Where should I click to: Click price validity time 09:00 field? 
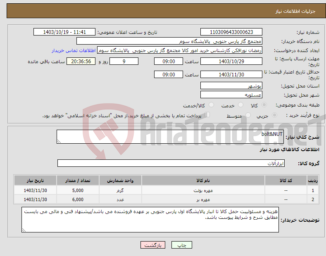coord(169,74)
